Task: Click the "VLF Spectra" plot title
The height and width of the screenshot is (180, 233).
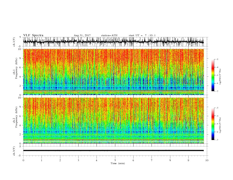Action: (x=33, y=35)
